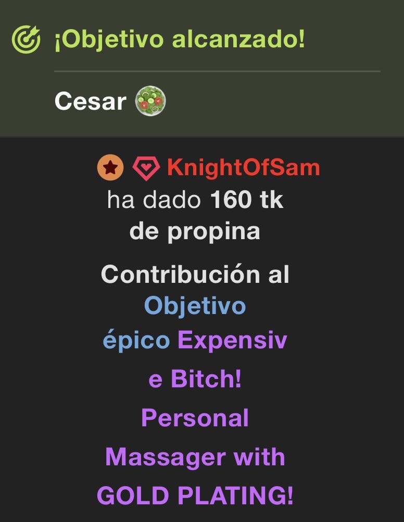The image size is (404, 522).
Task: Click the orange star badge icon
Action: click(110, 167)
